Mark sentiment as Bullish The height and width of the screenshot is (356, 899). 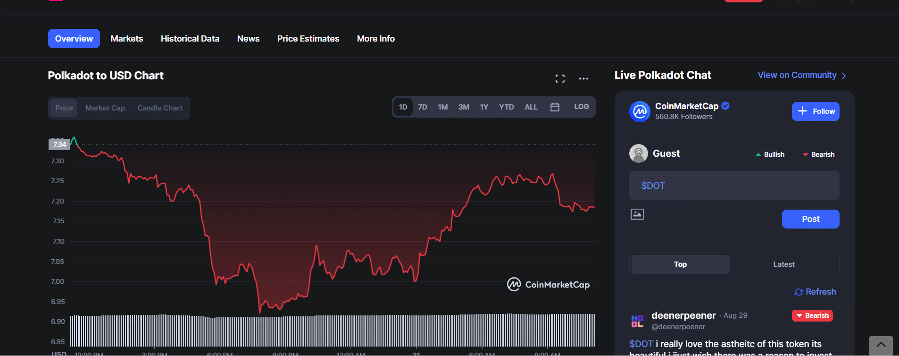770,154
